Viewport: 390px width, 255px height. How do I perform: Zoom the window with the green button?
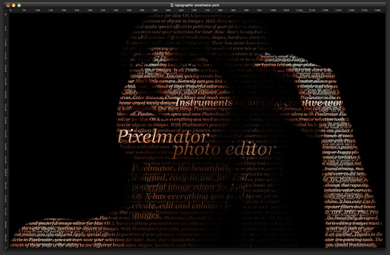pyautogui.click(x=19, y=5)
